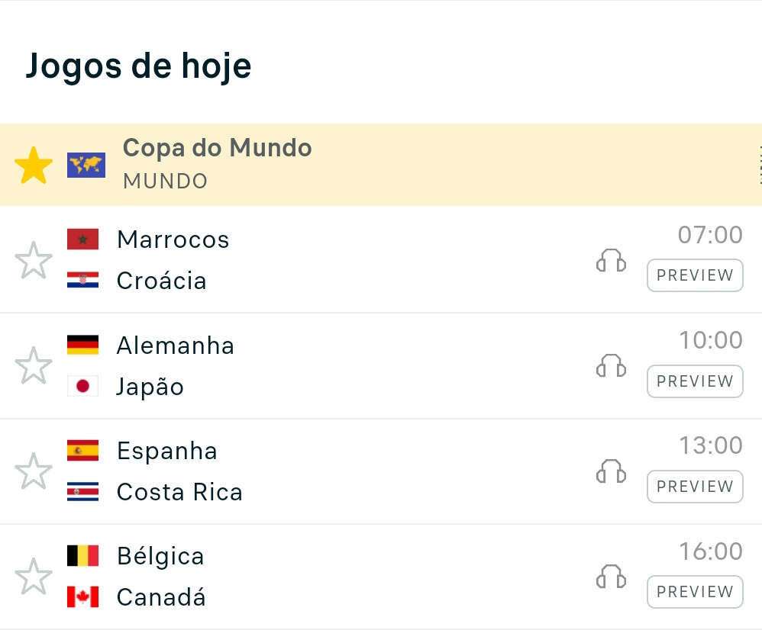This screenshot has height=630, width=762.
Task: Open audio commentary for Marrocos vs Croácia
Action: [611, 261]
